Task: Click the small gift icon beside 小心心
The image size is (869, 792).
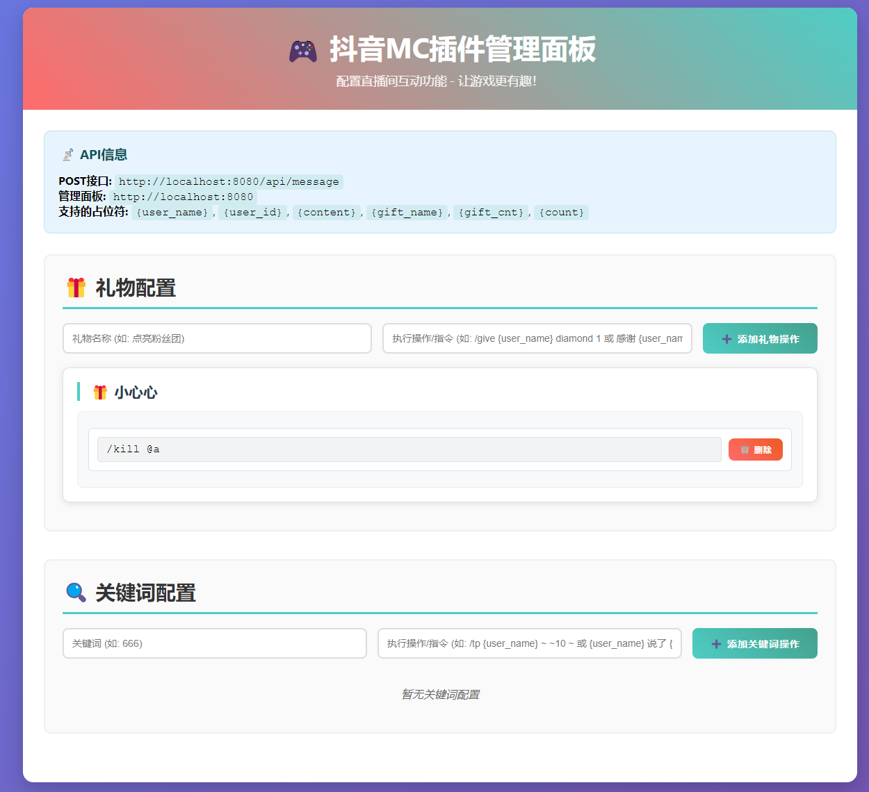Action: pyautogui.click(x=100, y=393)
